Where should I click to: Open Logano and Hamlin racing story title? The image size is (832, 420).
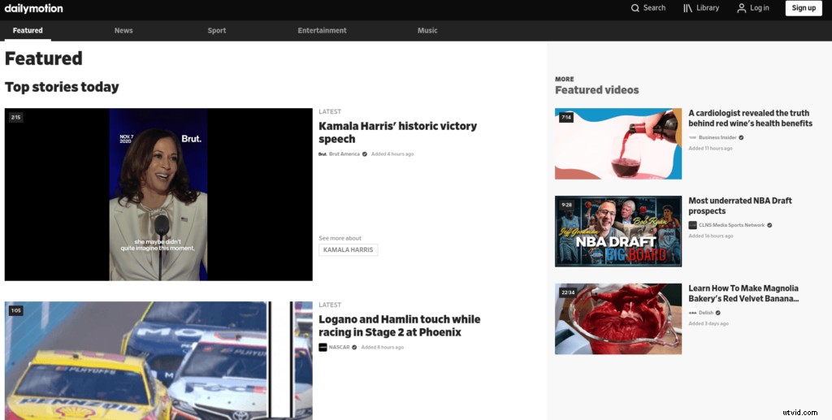pyautogui.click(x=399, y=326)
